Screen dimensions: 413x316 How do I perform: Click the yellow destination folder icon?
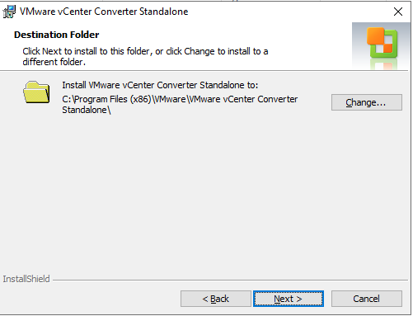[x=36, y=92]
